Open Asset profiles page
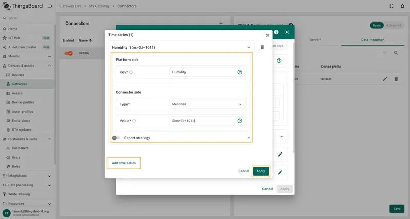 [28, 112]
